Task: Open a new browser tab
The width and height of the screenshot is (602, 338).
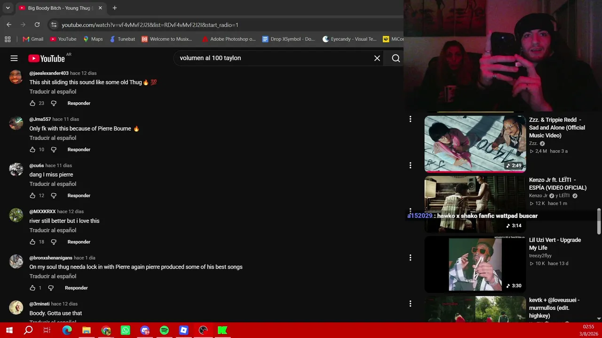Action: [x=115, y=8]
